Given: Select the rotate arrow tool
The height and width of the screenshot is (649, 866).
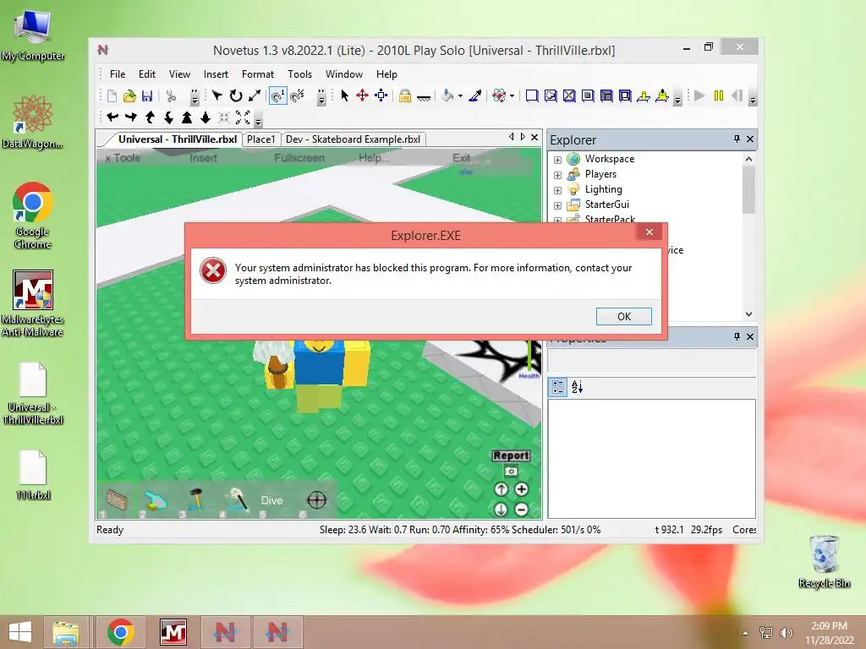Looking at the screenshot, I should (236, 96).
